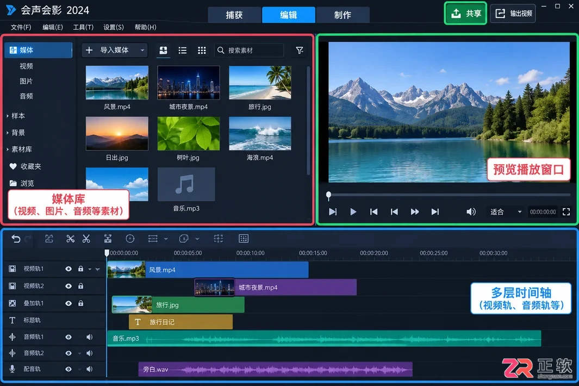This screenshot has height=386, width=579.
Task: Toggle the eye on 配音轨
Action: tap(69, 369)
